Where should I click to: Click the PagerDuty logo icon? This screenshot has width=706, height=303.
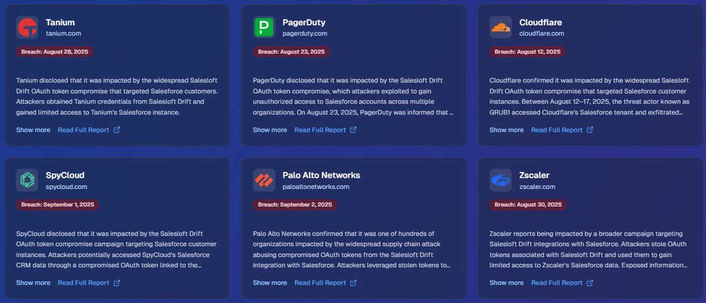coord(264,28)
